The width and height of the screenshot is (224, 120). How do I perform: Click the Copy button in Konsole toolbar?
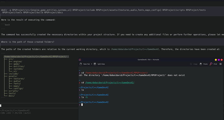tap(193, 64)
